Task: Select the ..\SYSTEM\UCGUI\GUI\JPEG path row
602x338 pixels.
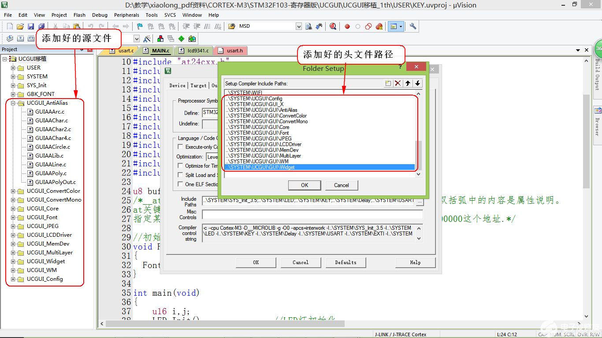Action: click(x=320, y=139)
